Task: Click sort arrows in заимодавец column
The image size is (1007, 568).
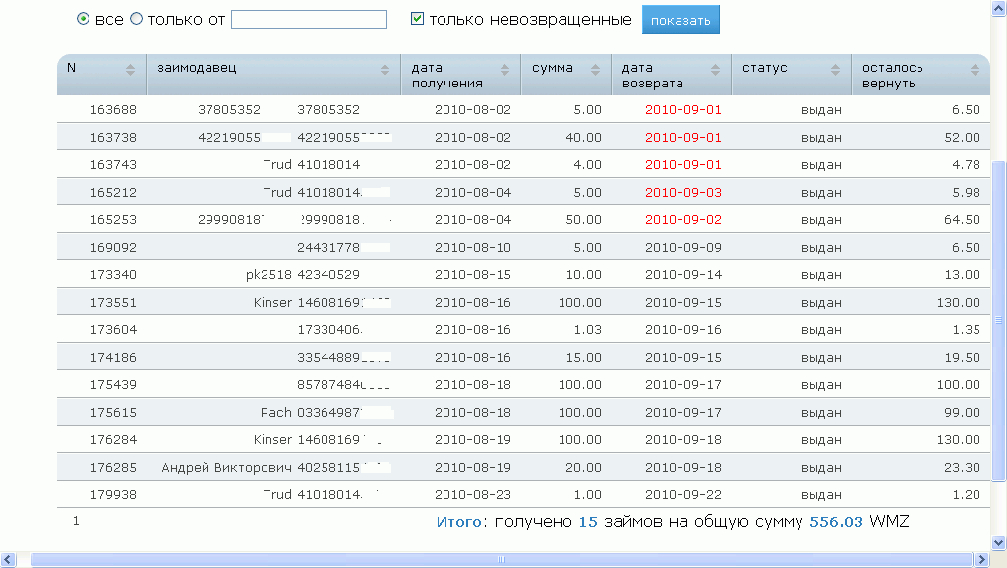Action: (x=385, y=69)
